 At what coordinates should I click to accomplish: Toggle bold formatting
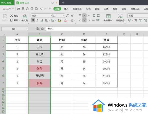pos(33,20)
